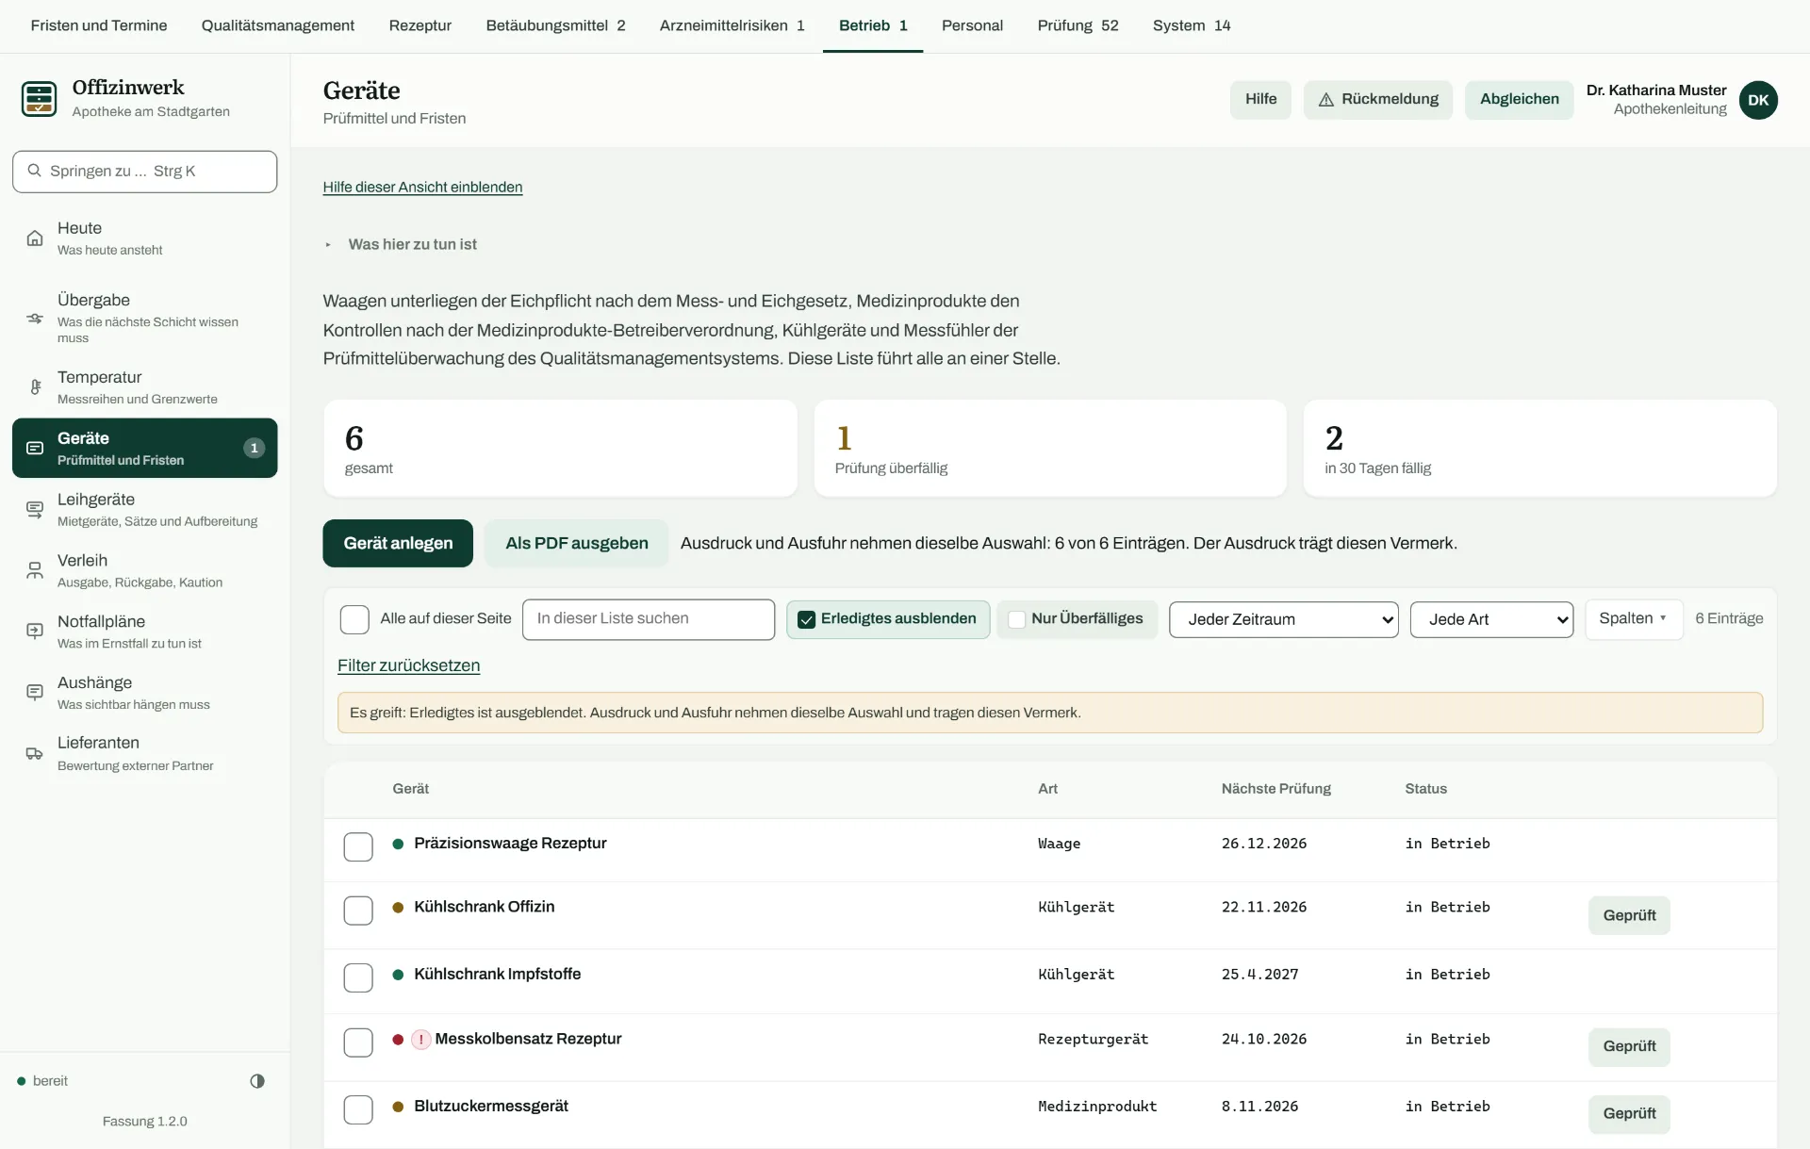Viewport: 1810px width, 1149px height.
Task: Click the Übergabe handover icon
Action: point(35,319)
